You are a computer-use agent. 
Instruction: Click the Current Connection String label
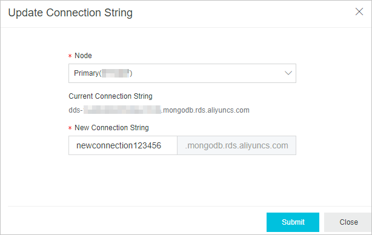coord(110,96)
